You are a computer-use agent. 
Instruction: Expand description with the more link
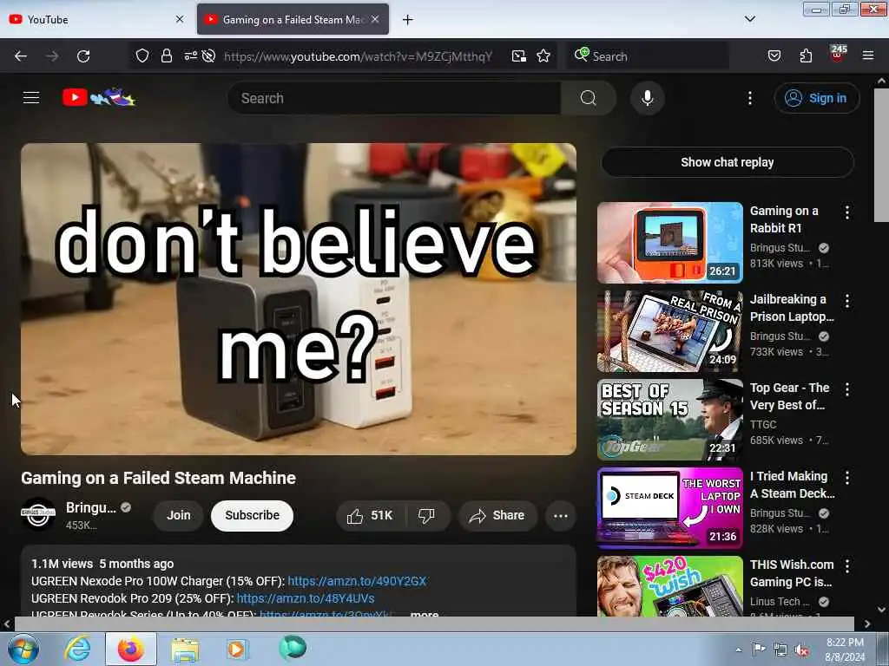pyautogui.click(x=425, y=614)
